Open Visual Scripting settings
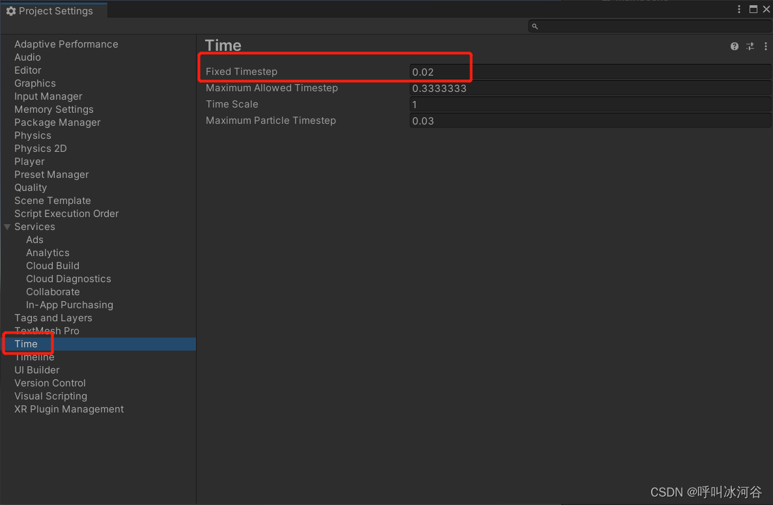The image size is (773, 505). coord(51,396)
